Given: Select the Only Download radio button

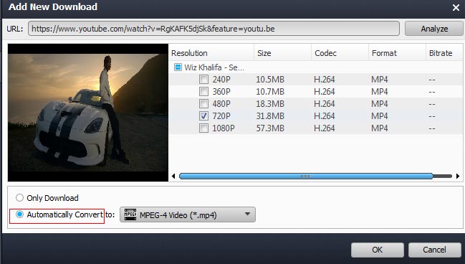Looking at the screenshot, I should 19,198.
